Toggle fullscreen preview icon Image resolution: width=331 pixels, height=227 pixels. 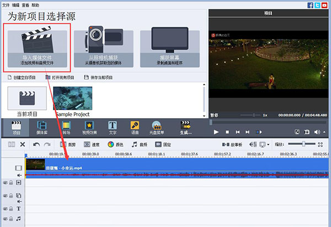(x=297, y=132)
